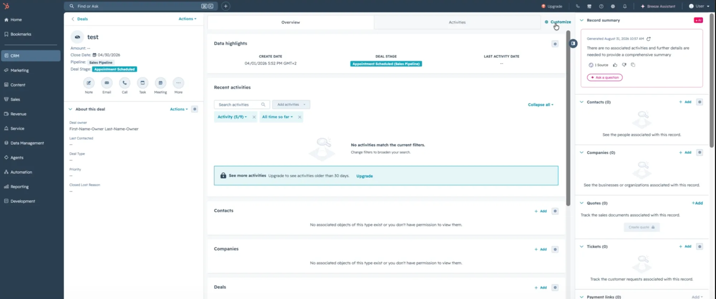
Task: Collapse the Quotes (0) section
Action: pos(581,203)
